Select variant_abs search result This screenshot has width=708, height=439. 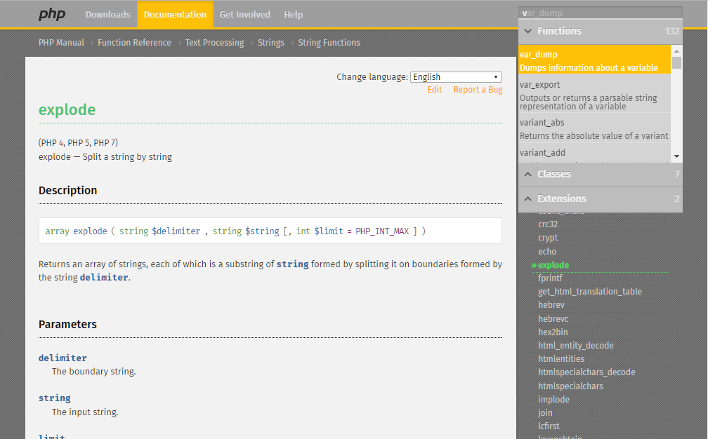pyautogui.click(x=595, y=128)
